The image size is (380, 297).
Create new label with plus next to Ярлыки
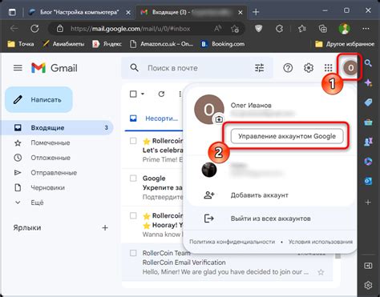(105, 227)
